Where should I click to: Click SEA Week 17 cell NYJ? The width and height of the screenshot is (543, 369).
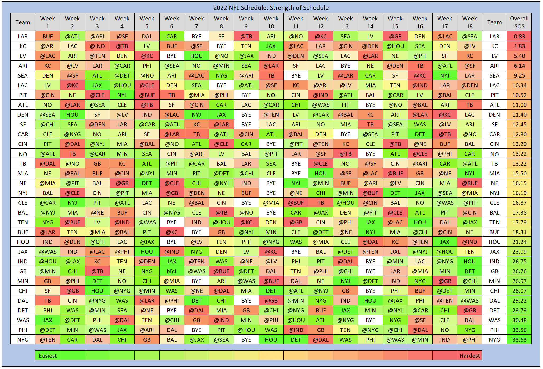pos(445,75)
